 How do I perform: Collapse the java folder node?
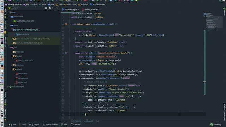point(10,25)
